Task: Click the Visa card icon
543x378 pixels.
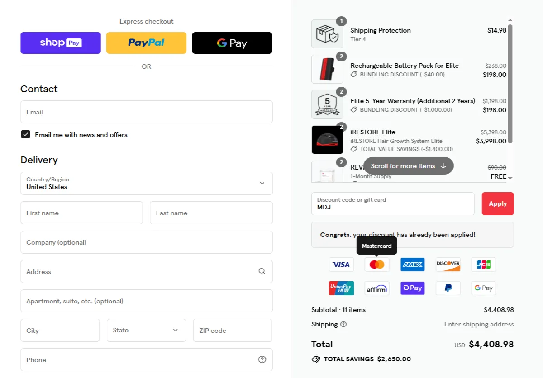Action: coord(341,265)
